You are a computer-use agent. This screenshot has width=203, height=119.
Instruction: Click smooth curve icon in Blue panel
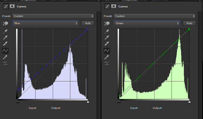click(5, 63)
